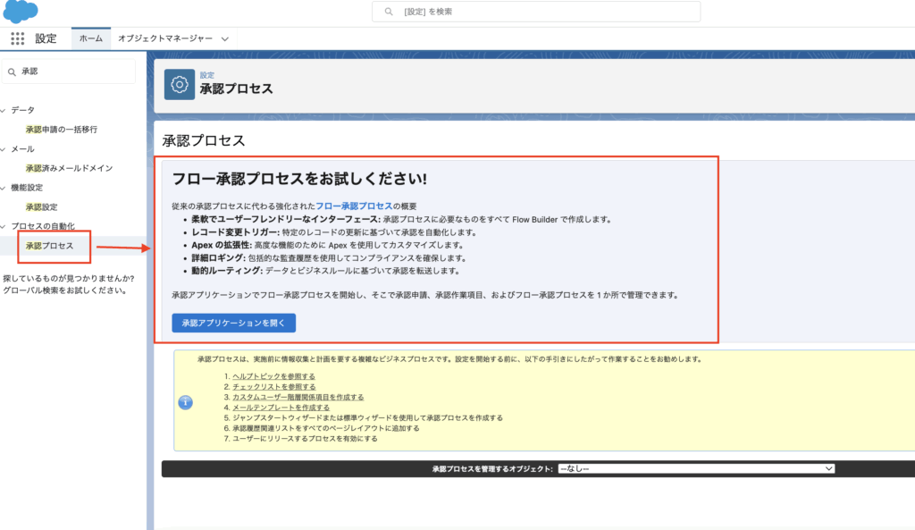Collapse the プロセスの自動化 section
This screenshot has width=915, height=530.
click(x=4, y=226)
